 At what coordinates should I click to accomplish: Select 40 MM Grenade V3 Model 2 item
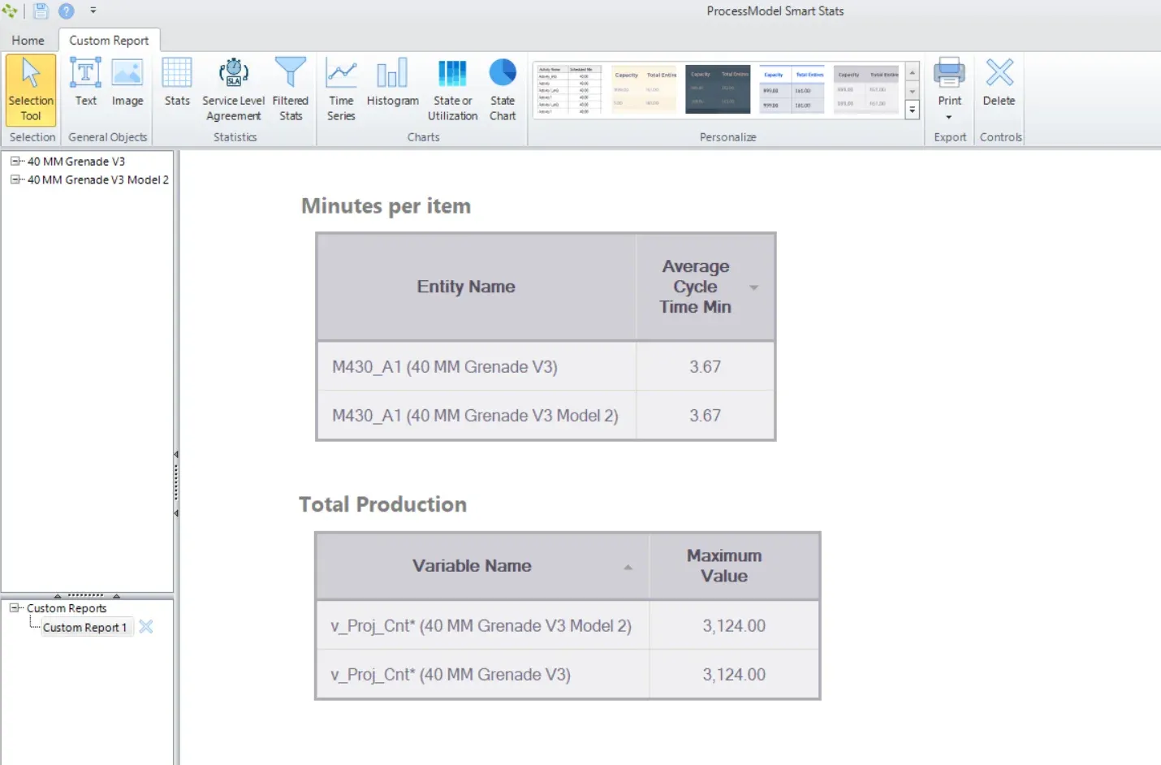[x=98, y=179]
